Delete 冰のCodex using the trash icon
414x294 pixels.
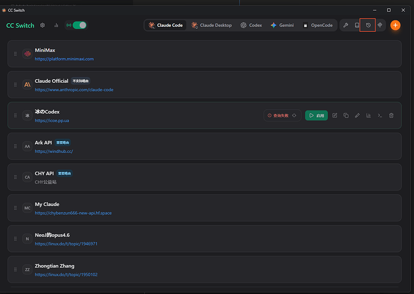(x=391, y=116)
